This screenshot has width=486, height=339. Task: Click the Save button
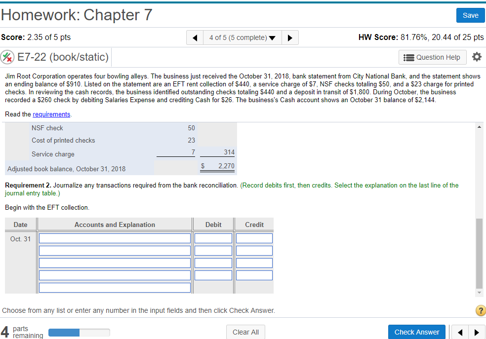[x=470, y=15]
